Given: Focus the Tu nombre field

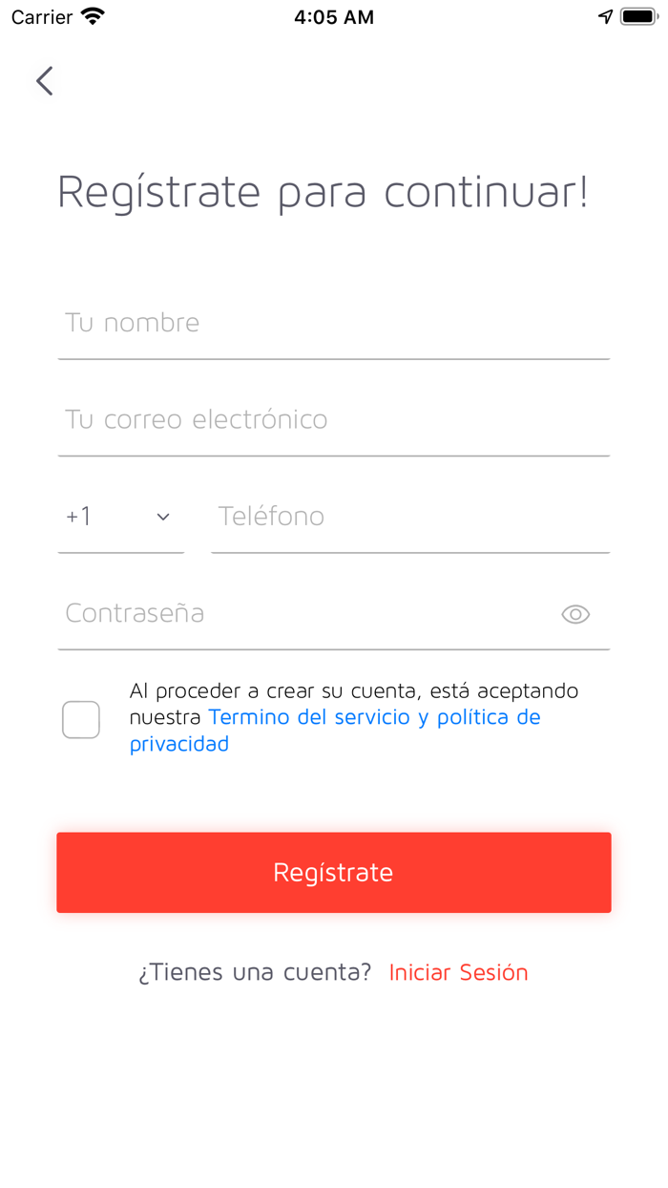Looking at the screenshot, I should pyautogui.click(x=334, y=323).
